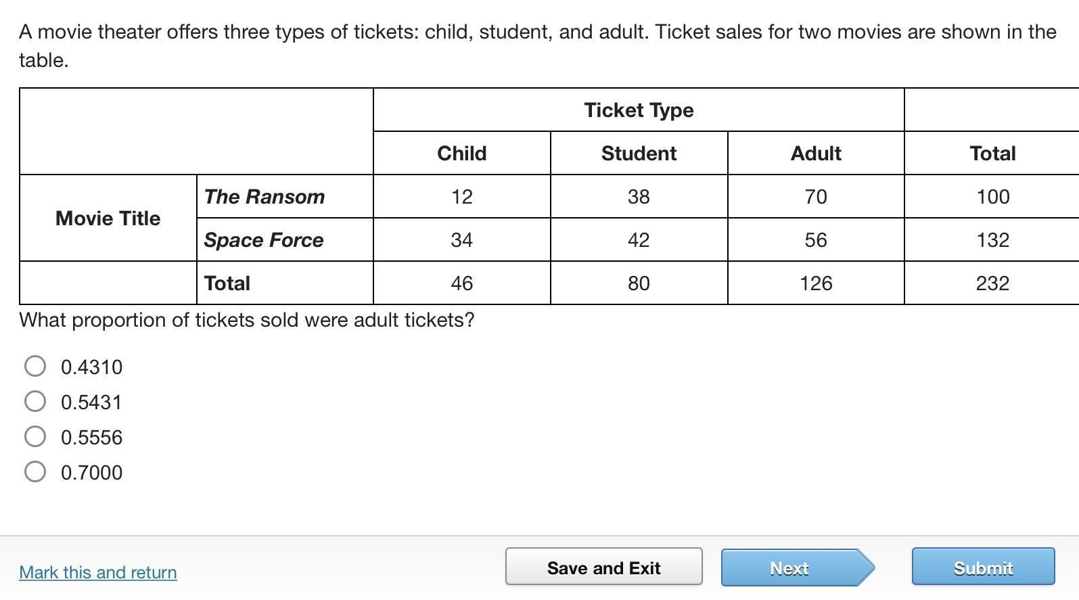The height and width of the screenshot is (600, 1079).
Task: Click the Adult column header
Action: 816,154
